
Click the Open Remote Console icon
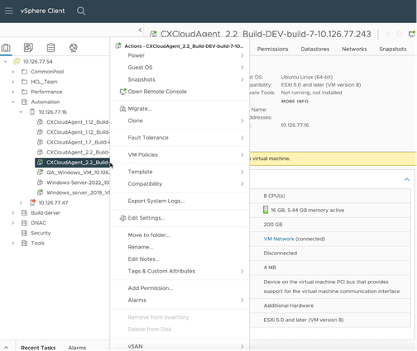122,92
